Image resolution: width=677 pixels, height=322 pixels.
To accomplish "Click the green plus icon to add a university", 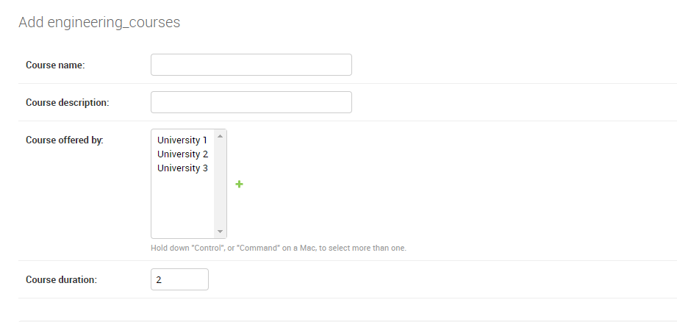I will [x=239, y=185].
